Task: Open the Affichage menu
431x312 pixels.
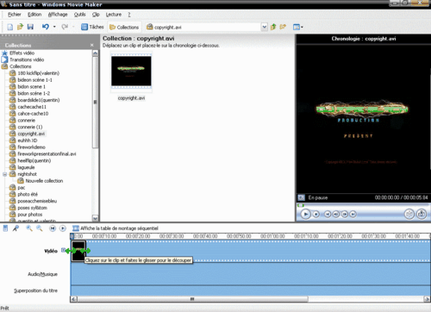Action: tap(58, 15)
